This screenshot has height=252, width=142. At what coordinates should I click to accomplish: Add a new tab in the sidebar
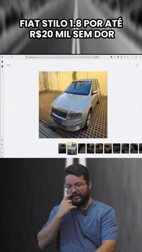click(x=2, y=71)
